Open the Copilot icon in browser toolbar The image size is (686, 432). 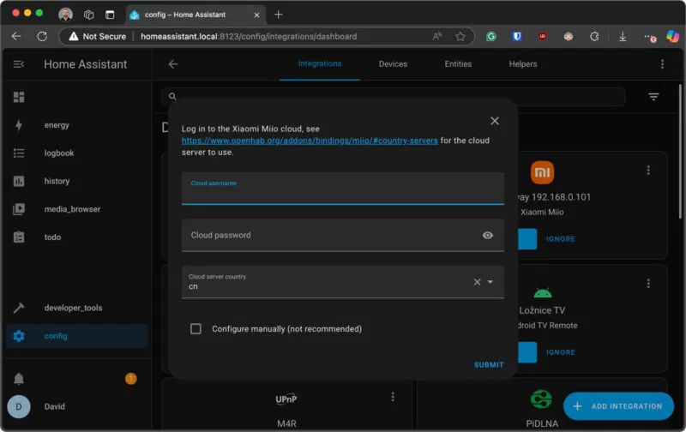tap(672, 36)
